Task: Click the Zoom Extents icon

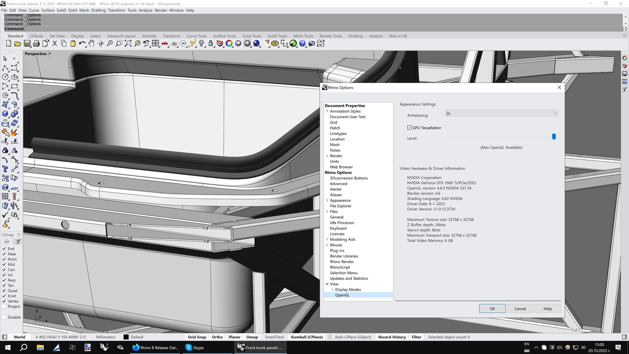Action: [x=128, y=44]
